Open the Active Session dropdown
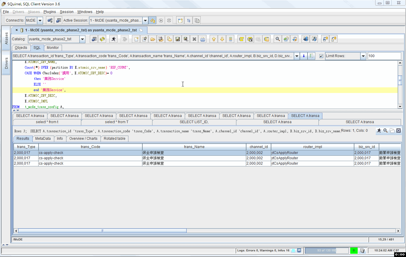The image size is (406, 257). tap(145, 20)
